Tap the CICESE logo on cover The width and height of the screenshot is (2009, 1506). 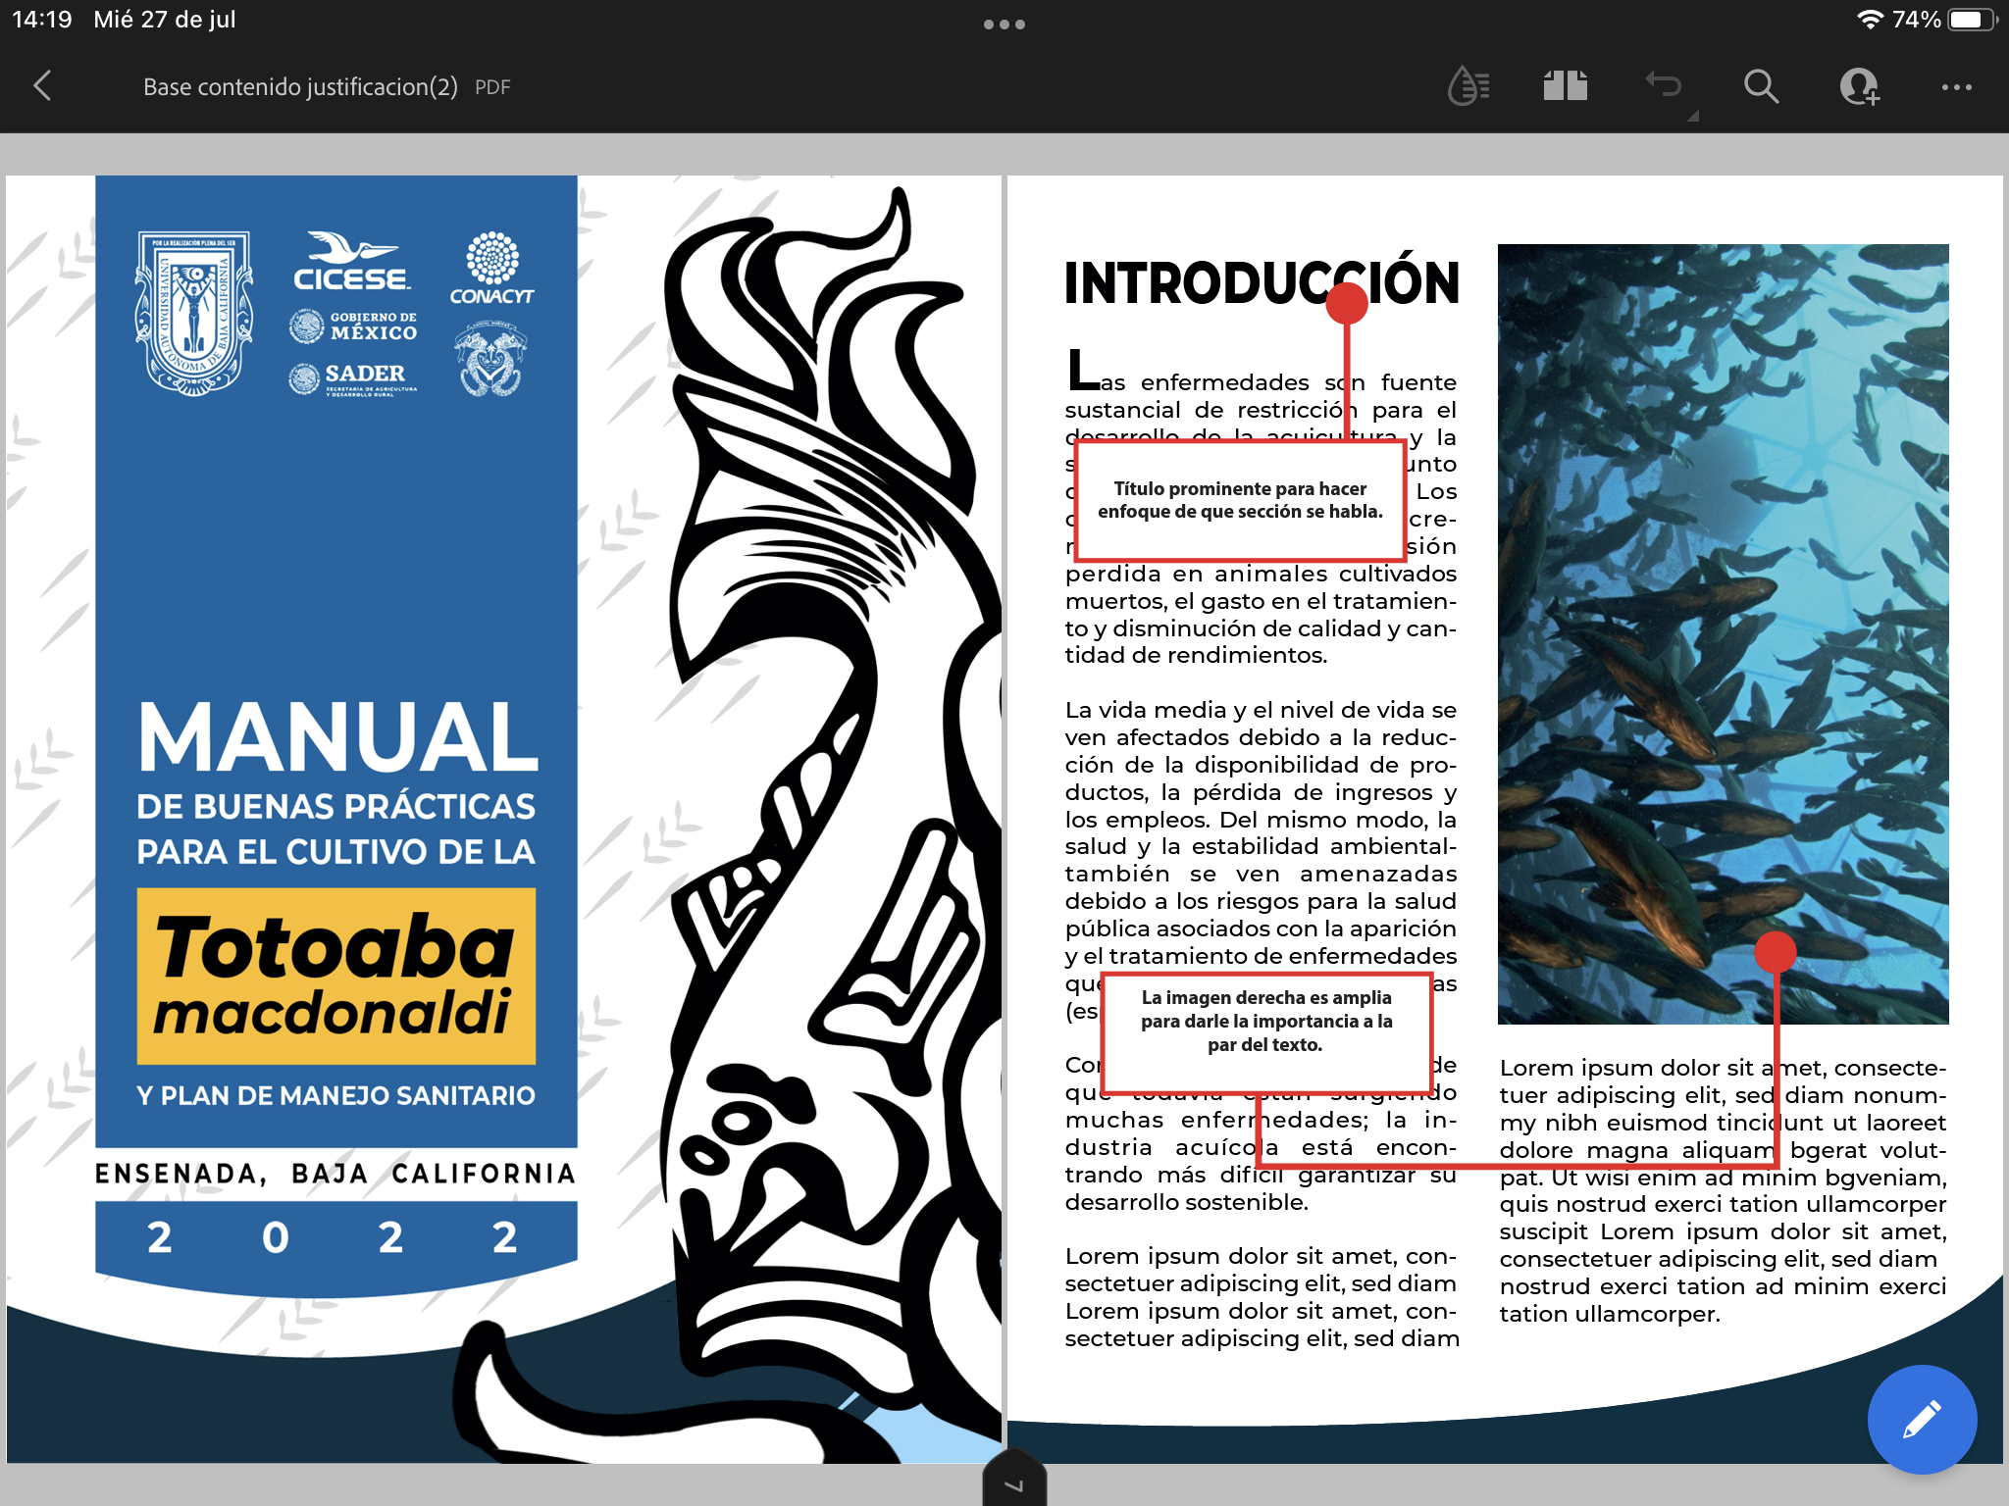[x=352, y=262]
